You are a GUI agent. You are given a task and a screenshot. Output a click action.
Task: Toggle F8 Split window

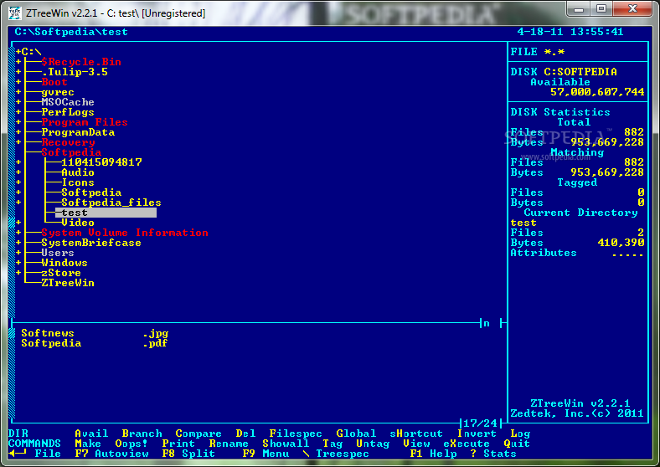coord(188,454)
